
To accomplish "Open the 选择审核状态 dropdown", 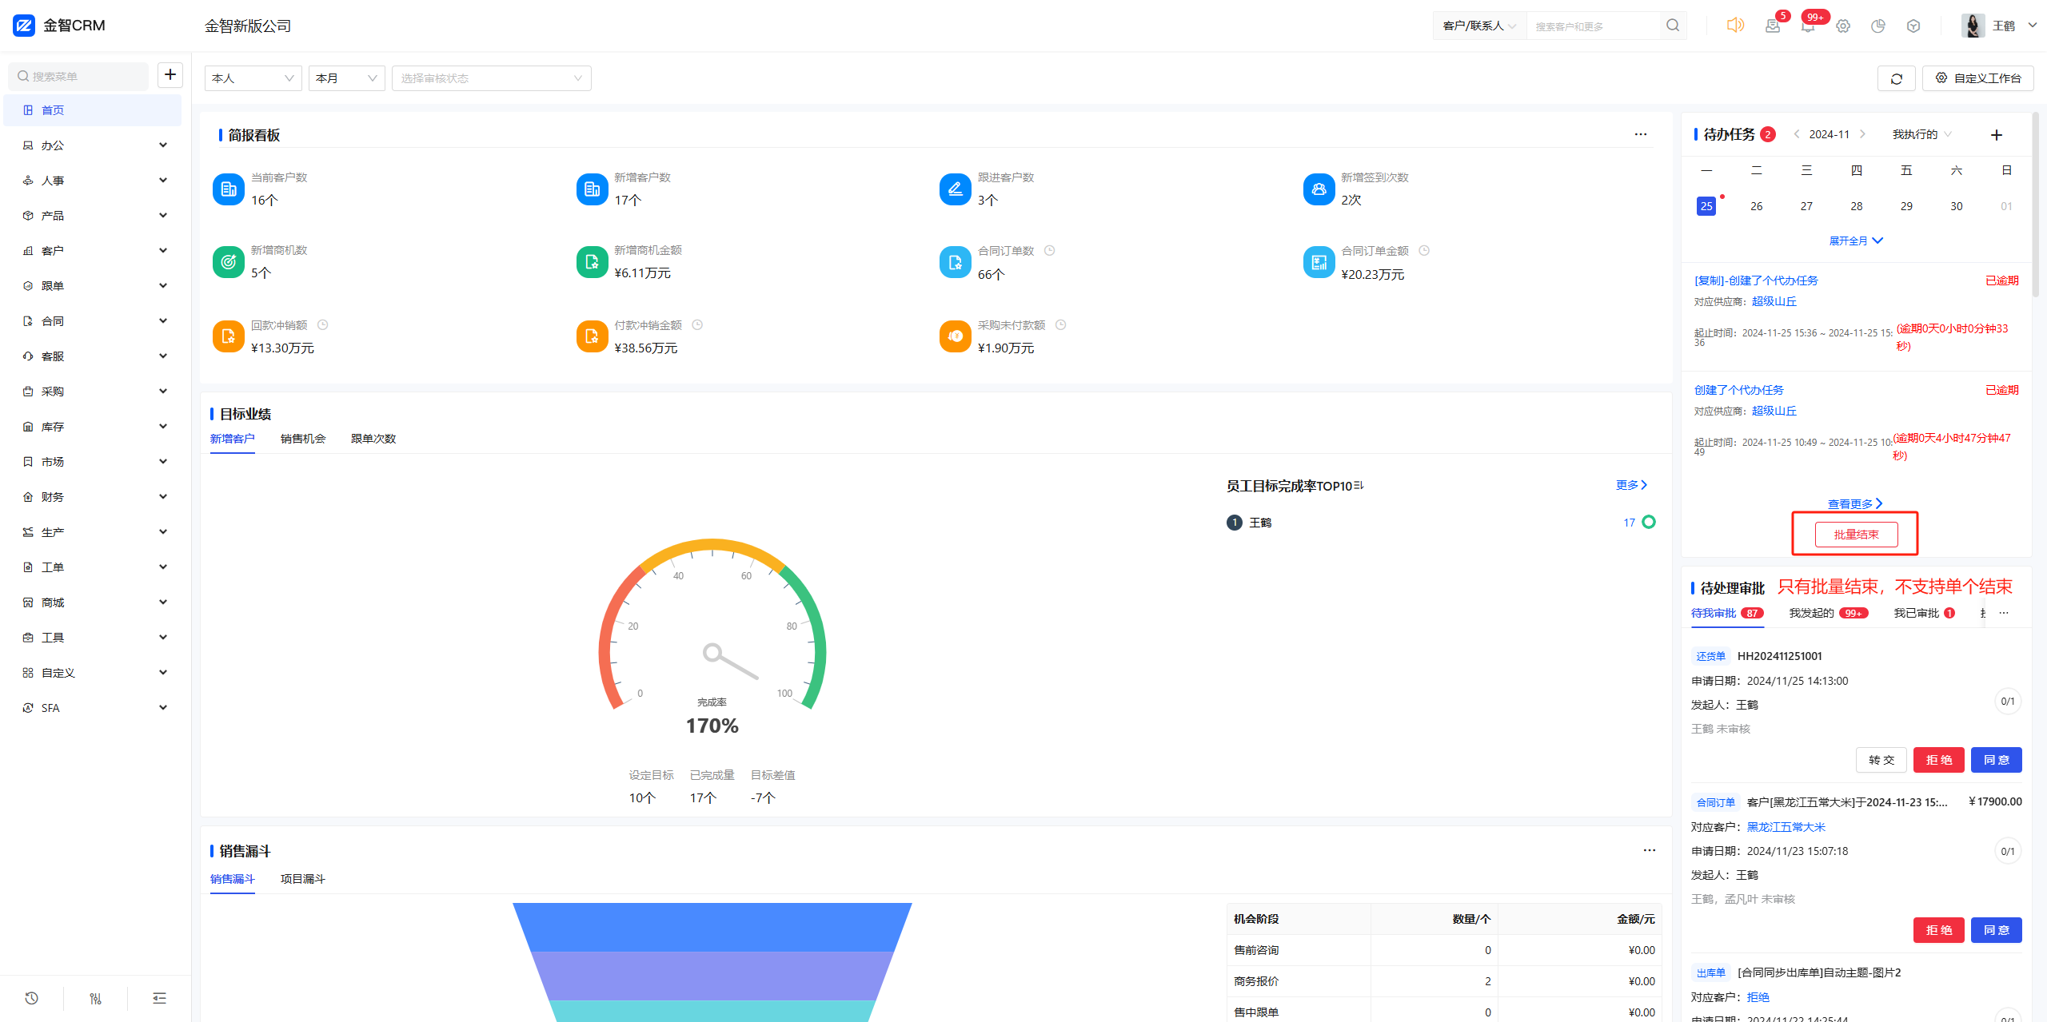I will click(x=492, y=78).
